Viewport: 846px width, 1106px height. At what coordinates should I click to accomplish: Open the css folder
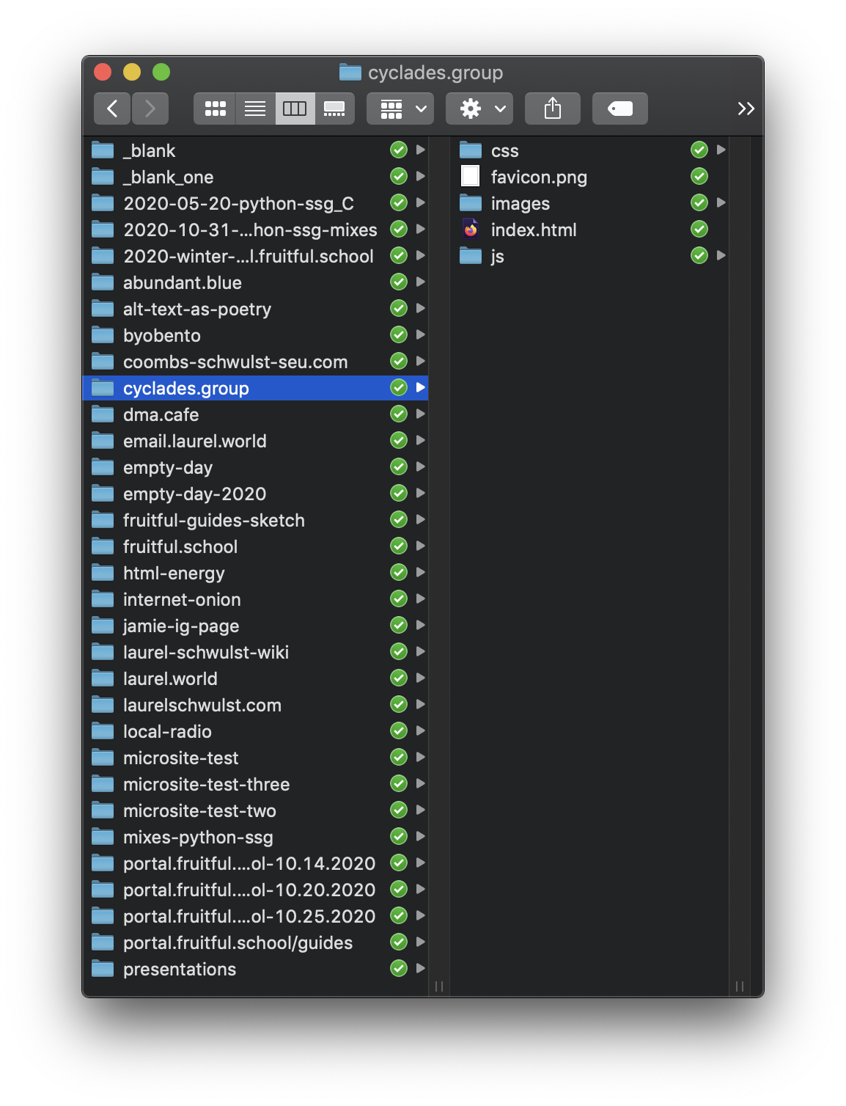point(504,150)
